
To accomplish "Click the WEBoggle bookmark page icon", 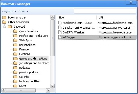I will (x=60, y=37).
